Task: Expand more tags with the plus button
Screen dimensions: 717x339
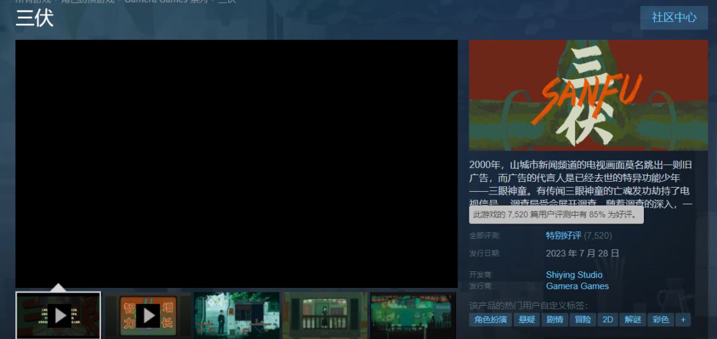Action: tap(683, 320)
